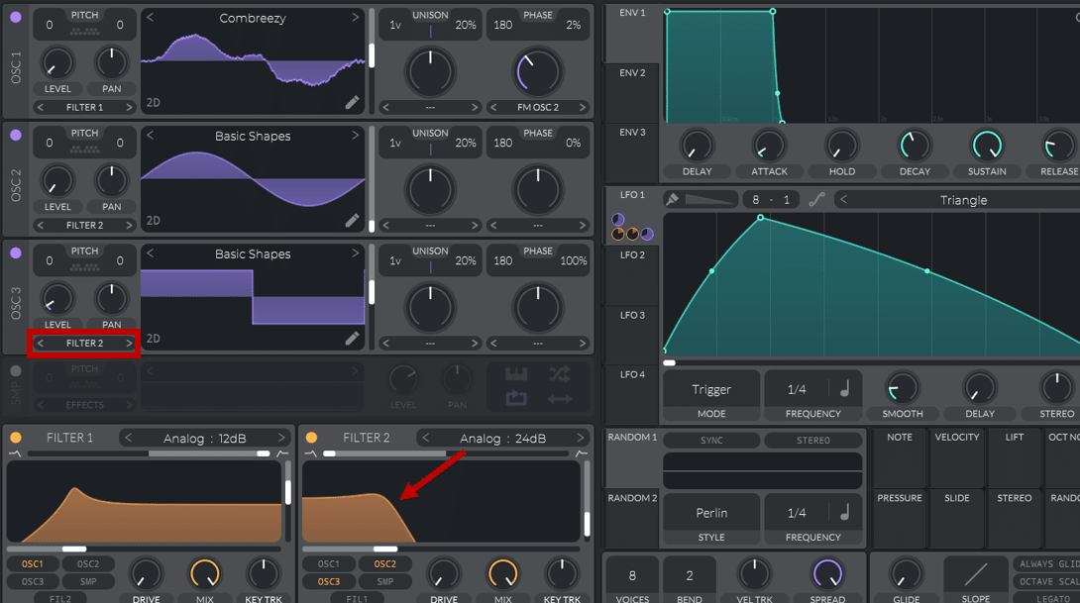The image size is (1080, 603).
Task: Click envelope ATTACK knob
Action: coord(769,146)
